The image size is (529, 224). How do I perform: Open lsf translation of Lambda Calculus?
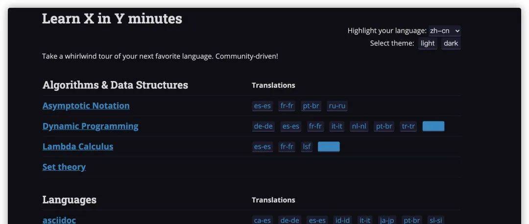(306, 147)
